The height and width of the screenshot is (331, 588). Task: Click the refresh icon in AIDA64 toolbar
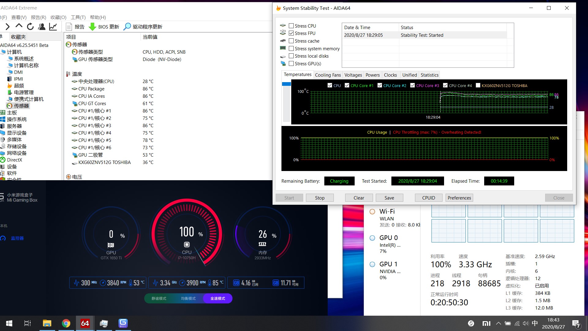[30, 27]
